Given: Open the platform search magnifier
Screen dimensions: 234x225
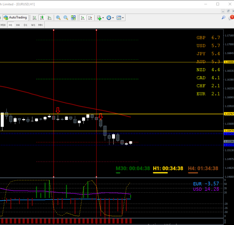Looking at the screenshot, I should coord(223,18).
